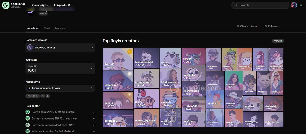Open the Check tutorial link
Viewport: 306px width, 134px height.
[x=247, y=26]
